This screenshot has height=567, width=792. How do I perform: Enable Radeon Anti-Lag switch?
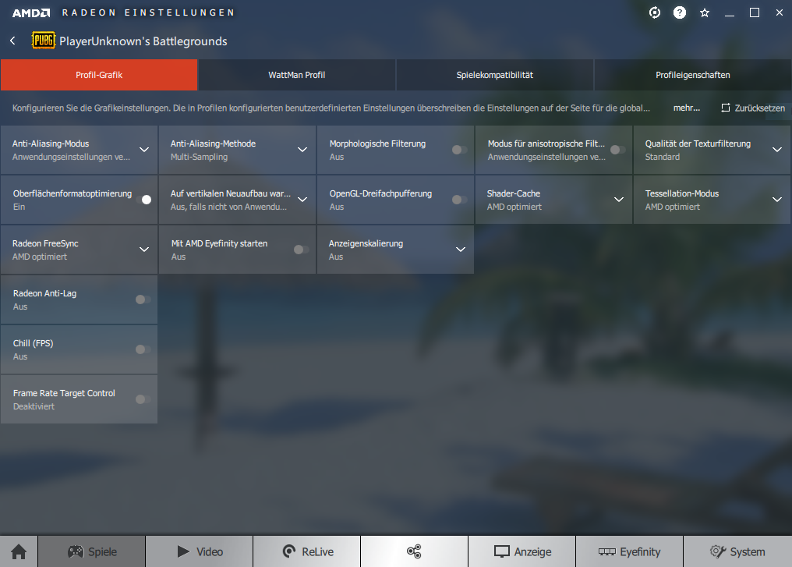(143, 299)
